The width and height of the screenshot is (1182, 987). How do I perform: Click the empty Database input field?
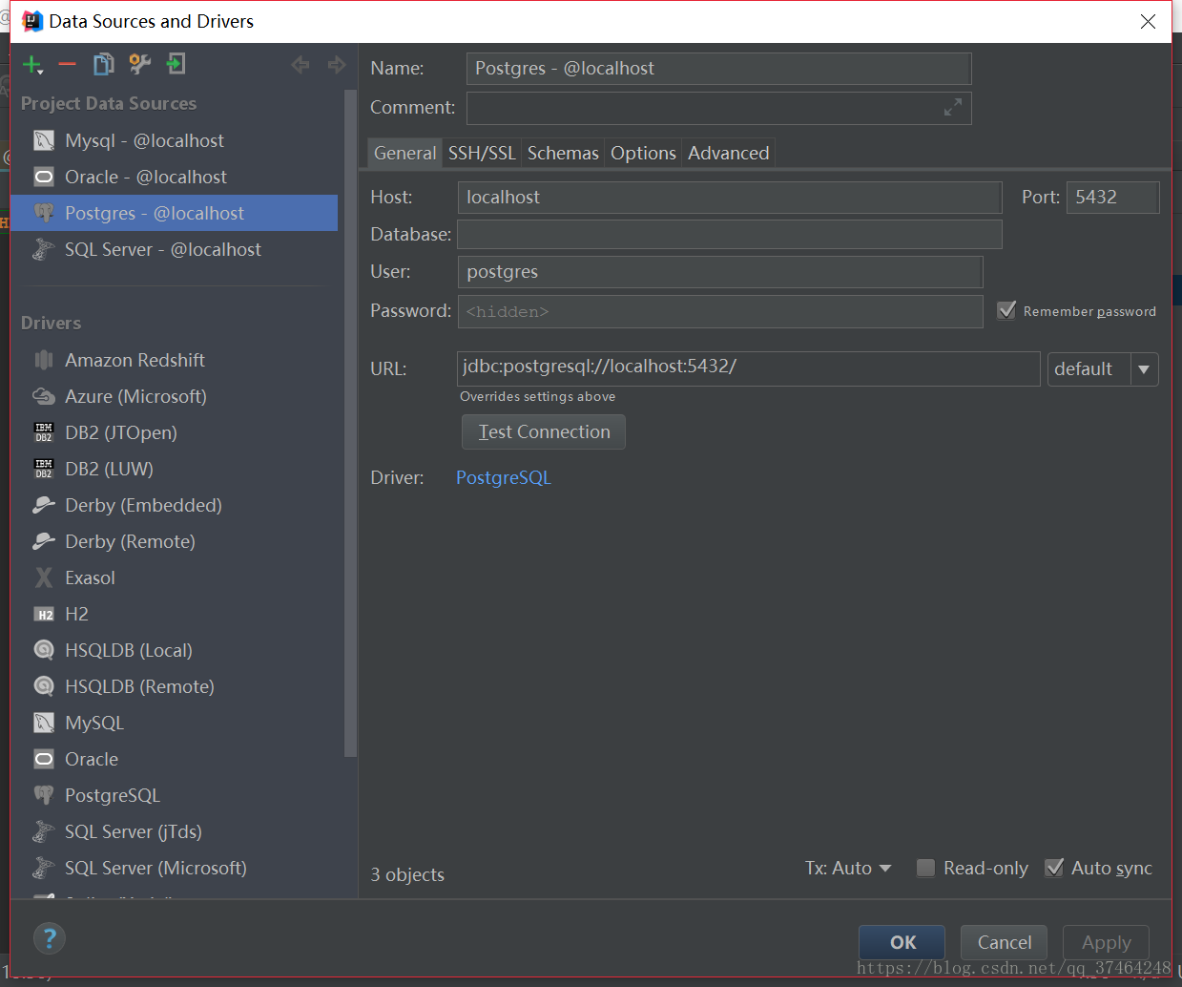pyautogui.click(x=730, y=234)
